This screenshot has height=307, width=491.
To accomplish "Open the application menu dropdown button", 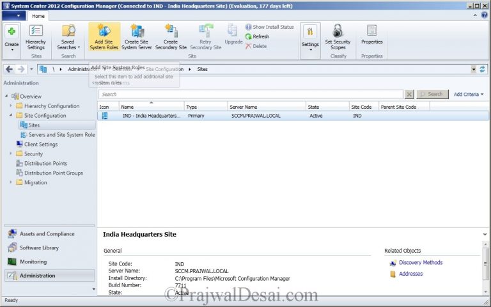I will 14,15.
